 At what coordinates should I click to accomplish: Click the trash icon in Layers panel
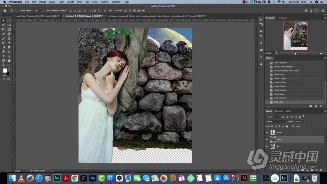[321, 170]
